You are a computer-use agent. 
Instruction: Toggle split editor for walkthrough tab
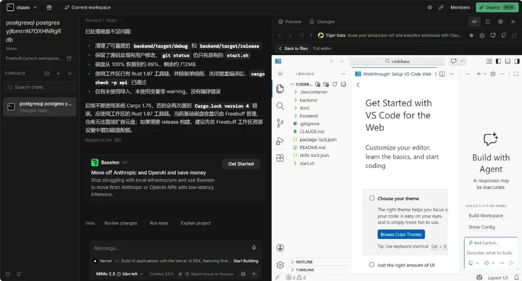(x=442, y=74)
